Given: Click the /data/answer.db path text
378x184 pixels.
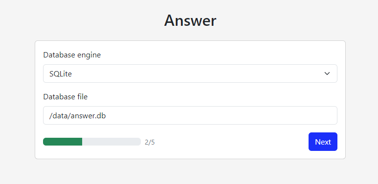Looking at the screenshot, I should click(x=77, y=116).
